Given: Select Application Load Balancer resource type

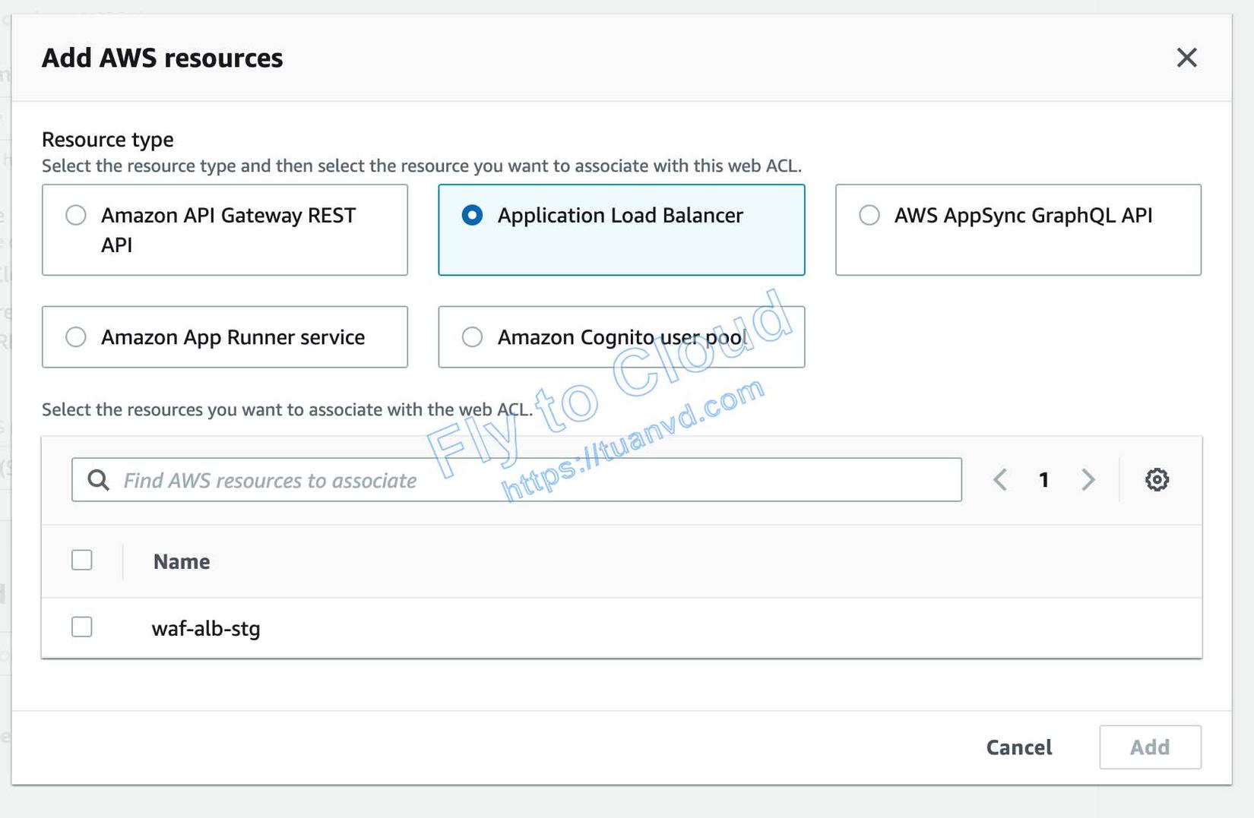Looking at the screenshot, I should [472, 216].
